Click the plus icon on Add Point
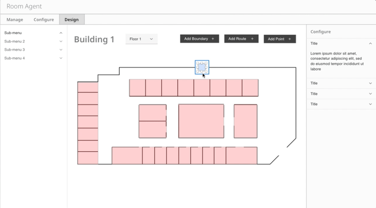 (289, 39)
